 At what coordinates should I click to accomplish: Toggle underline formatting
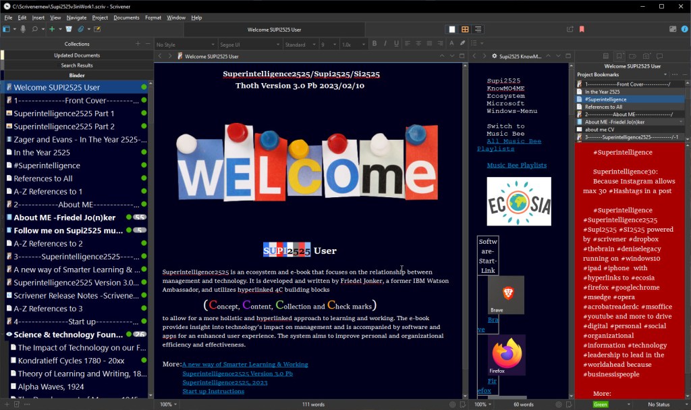[397, 44]
